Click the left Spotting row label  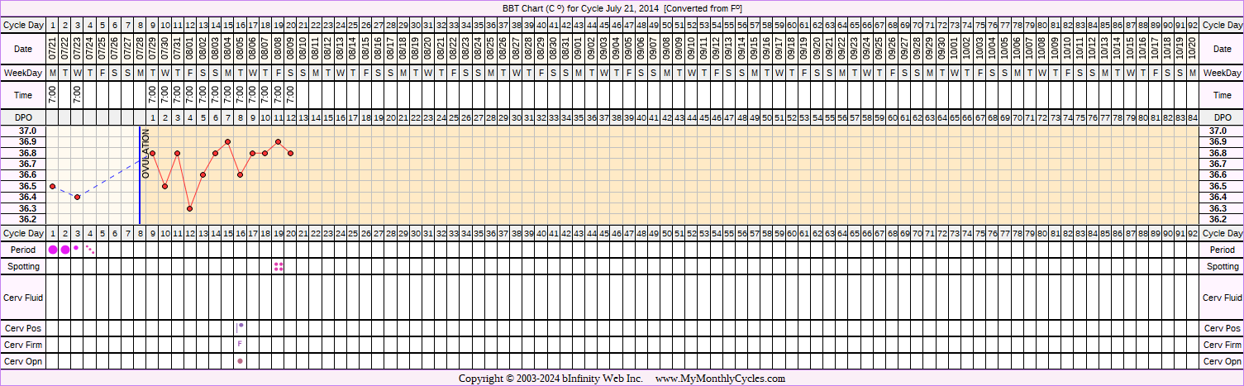(x=24, y=266)
